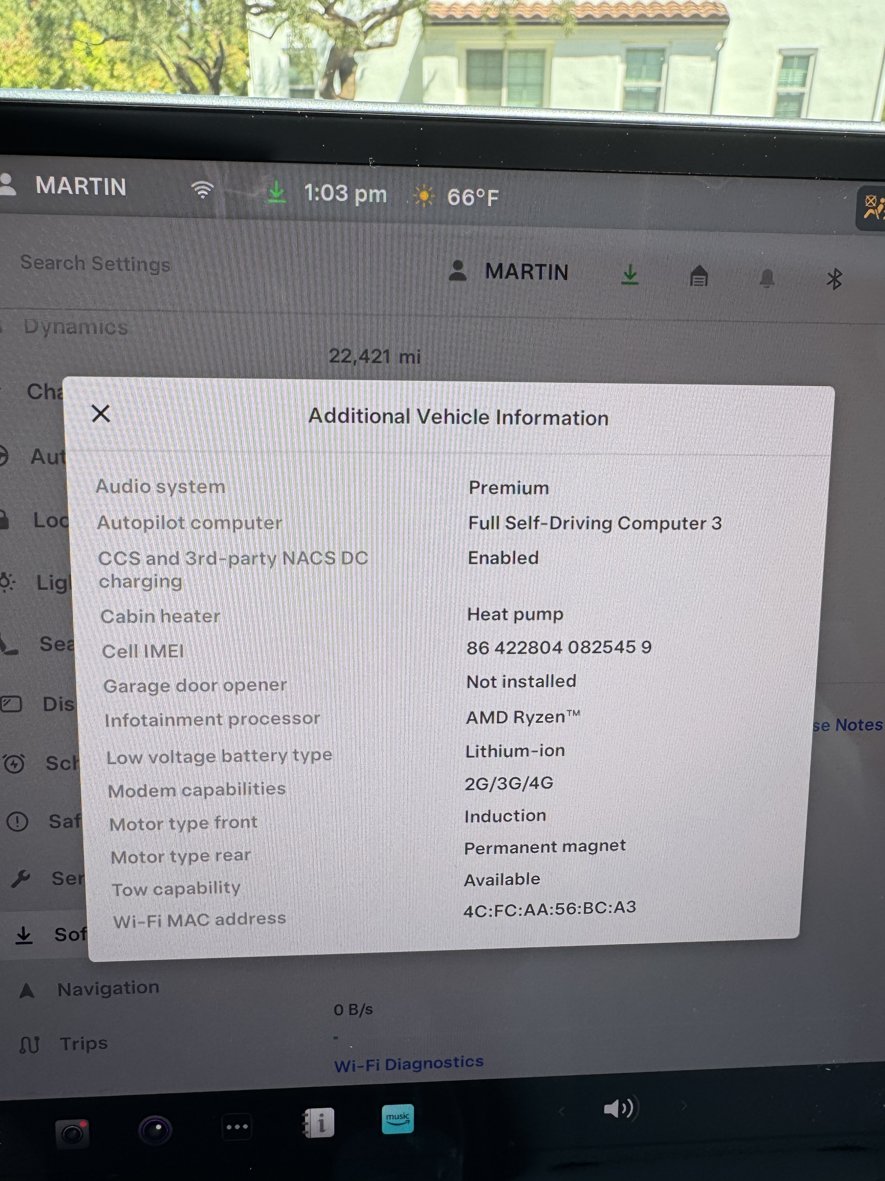Increase volume with the right arrow

[x=684, y=1105]
